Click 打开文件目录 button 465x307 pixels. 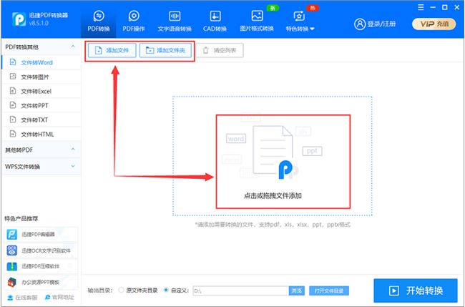(329, 291)
